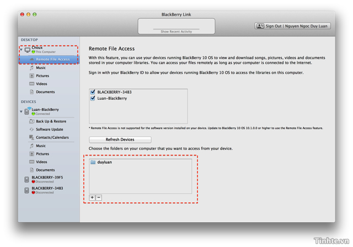
Task: Click the Refresh Devices button
Action: (x=120, y=139)
